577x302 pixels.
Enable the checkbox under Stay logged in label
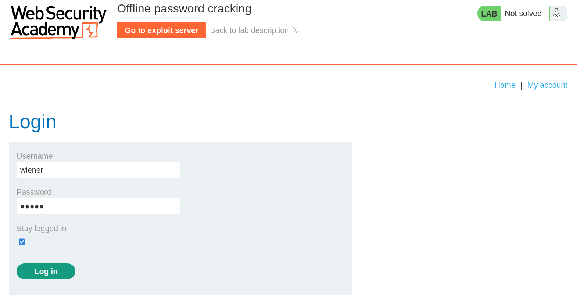click(22, 241)
